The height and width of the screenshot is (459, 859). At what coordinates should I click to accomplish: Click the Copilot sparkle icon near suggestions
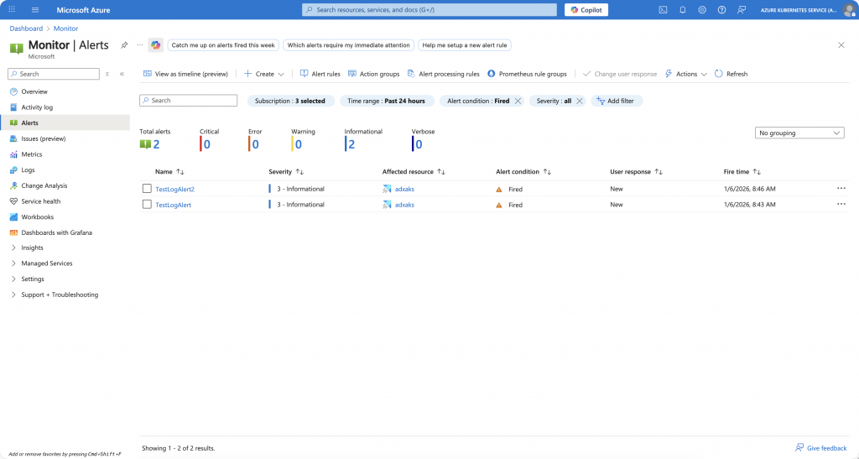coord(156,45)
